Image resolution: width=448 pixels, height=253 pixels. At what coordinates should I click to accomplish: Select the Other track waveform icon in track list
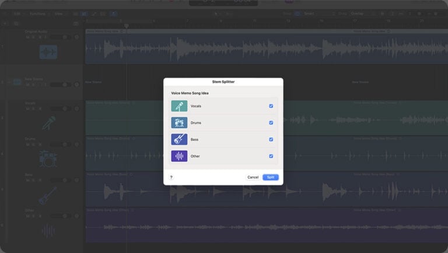(x=48, y=231)
